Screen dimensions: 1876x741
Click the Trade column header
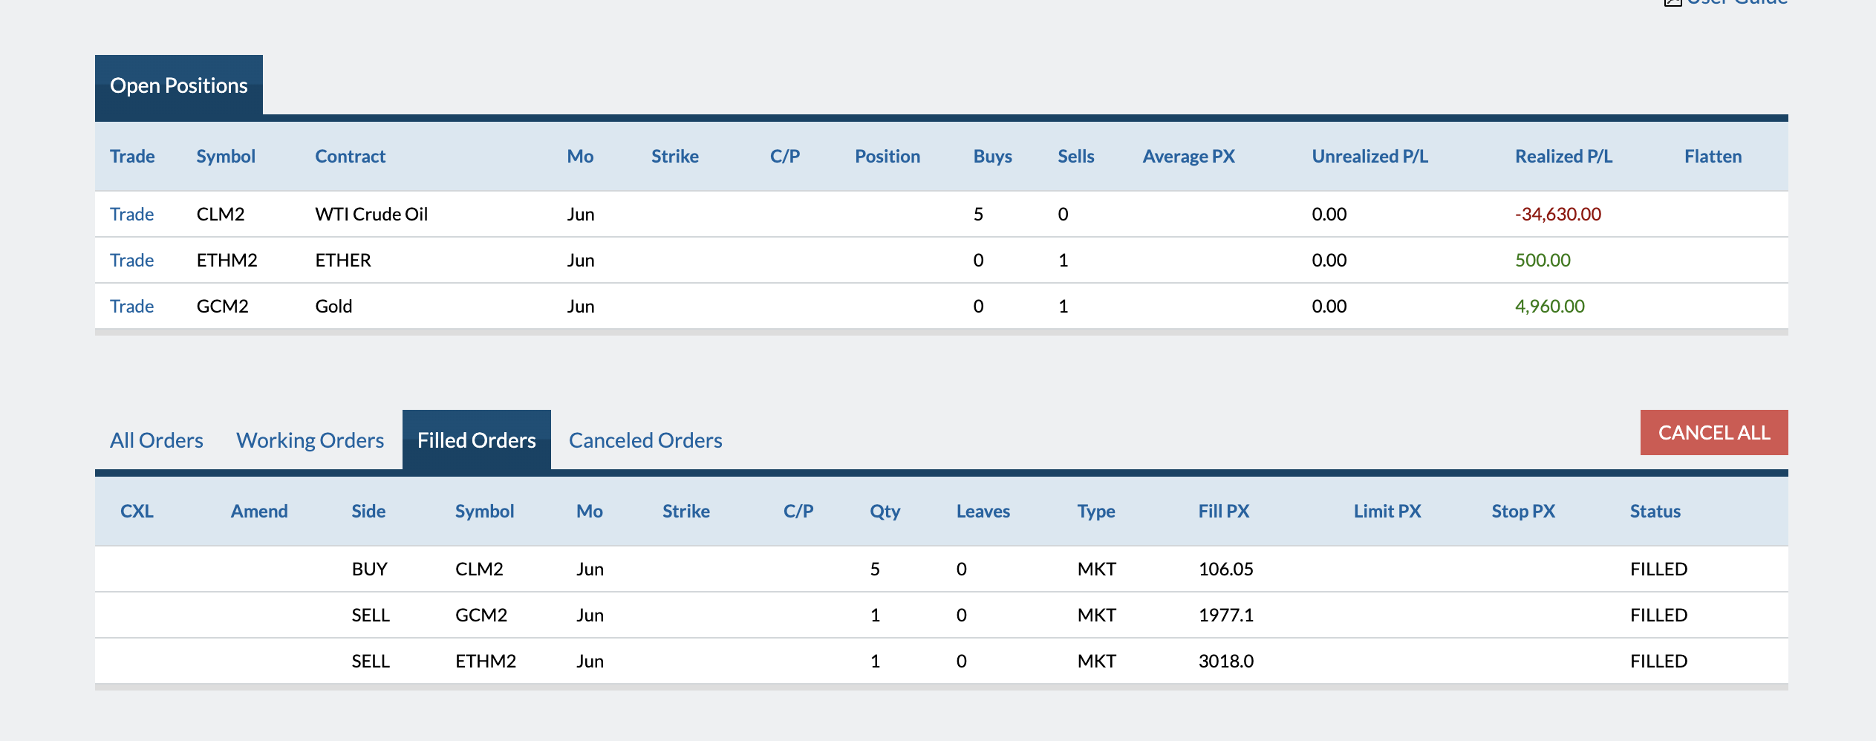pyautogui.click(x=132, y=156)
